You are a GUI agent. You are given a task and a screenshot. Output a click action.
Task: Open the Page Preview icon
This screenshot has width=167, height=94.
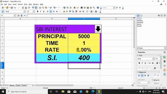[29, 8]
